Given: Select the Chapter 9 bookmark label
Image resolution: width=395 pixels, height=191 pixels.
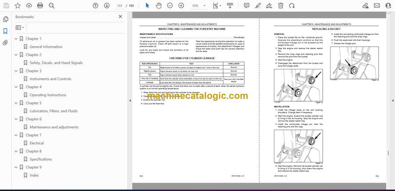Looking at the screenshot, I should coord(33,167).
